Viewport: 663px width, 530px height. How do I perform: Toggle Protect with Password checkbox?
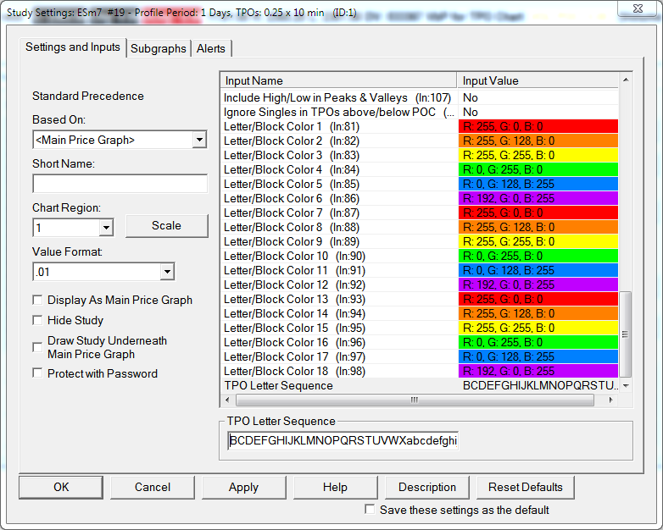37,373
